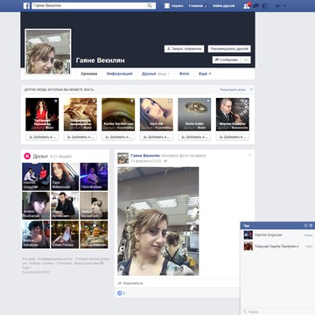Dismiss the Karine Xachatryan suggestion
The width and height of the screenshot is (315, 315).
click(132, 101)
